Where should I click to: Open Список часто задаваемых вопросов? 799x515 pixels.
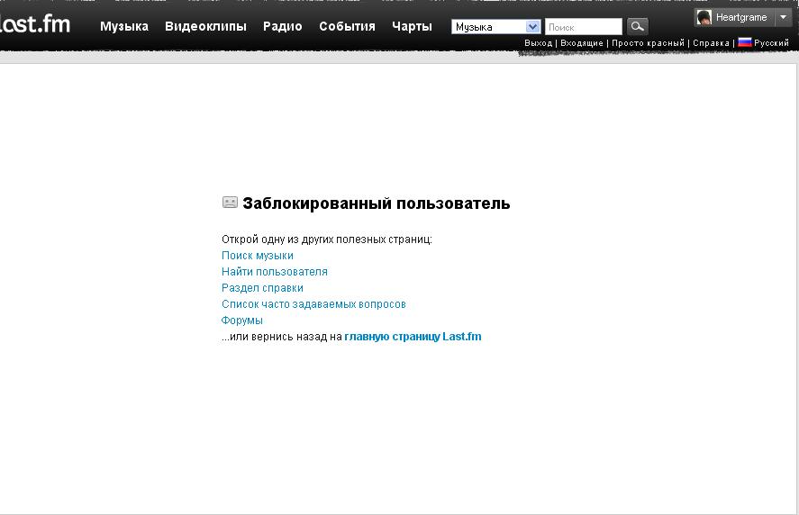313,304
